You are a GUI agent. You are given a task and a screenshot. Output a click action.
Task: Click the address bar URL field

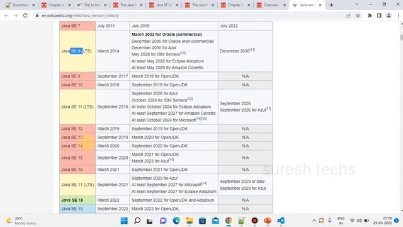coord(190,15)
